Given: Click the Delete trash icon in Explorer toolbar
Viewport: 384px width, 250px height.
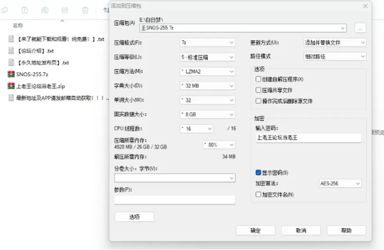Looking at the screenshot, I should pyautogui.click(x=85, y=10).
